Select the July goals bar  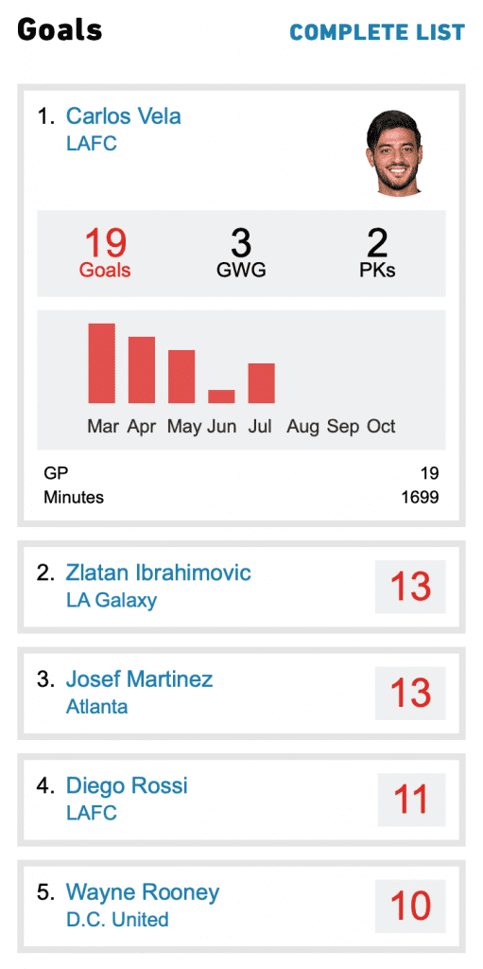click(x=261, y=383)
